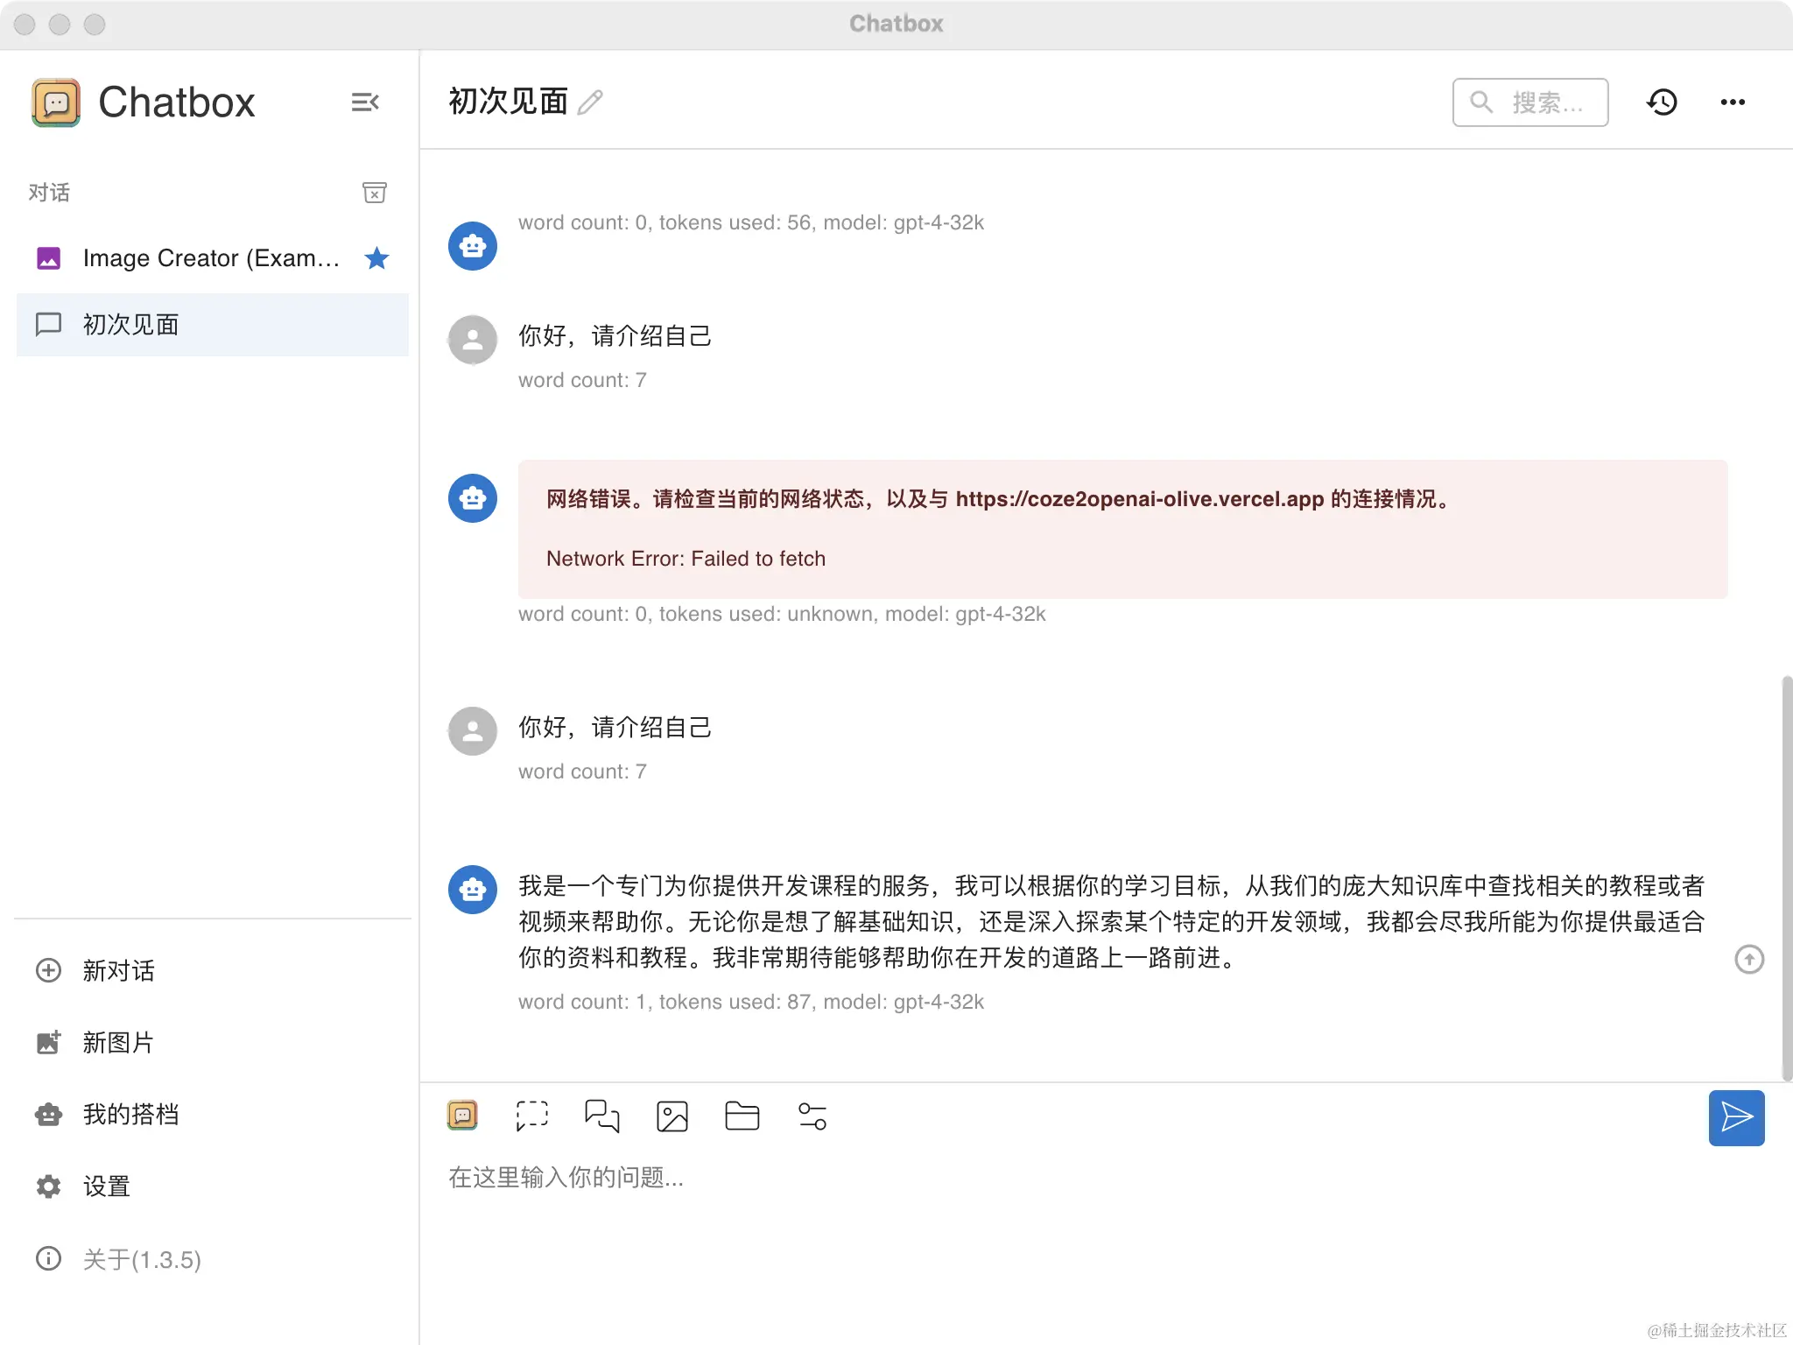Click the clear conversations trash icon in sidebar

[375, 193]
